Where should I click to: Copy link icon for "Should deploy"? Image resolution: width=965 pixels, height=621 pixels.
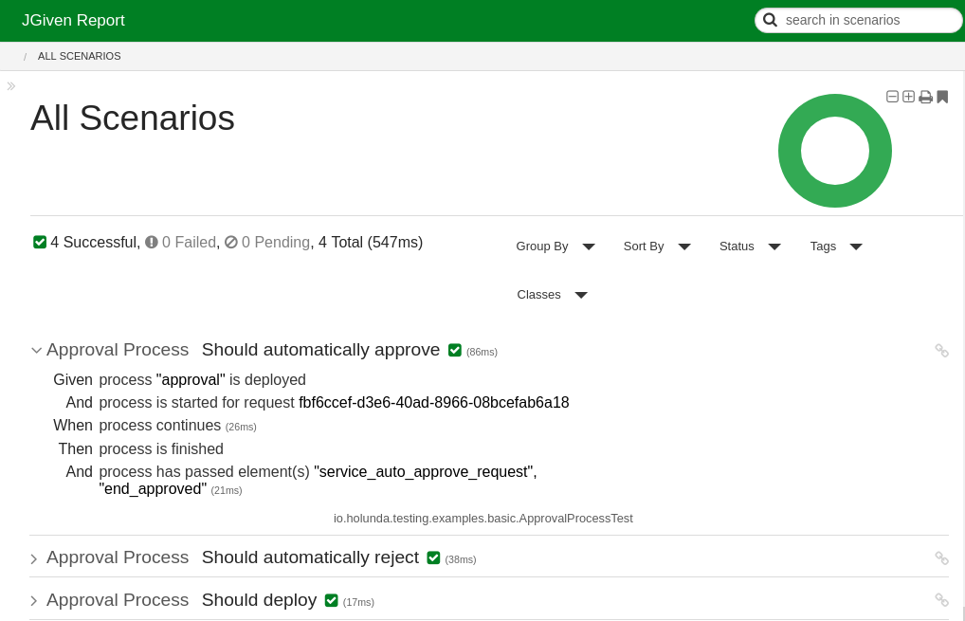coord(941,599)
